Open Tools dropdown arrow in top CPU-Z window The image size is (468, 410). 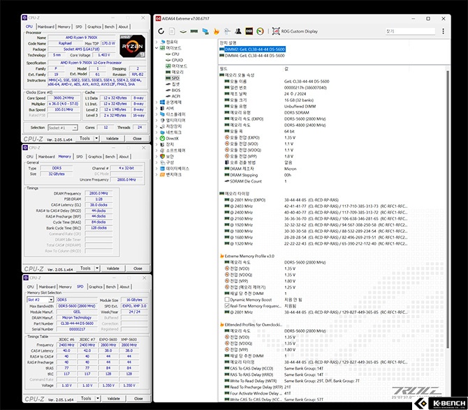click(x=96, y=138)
